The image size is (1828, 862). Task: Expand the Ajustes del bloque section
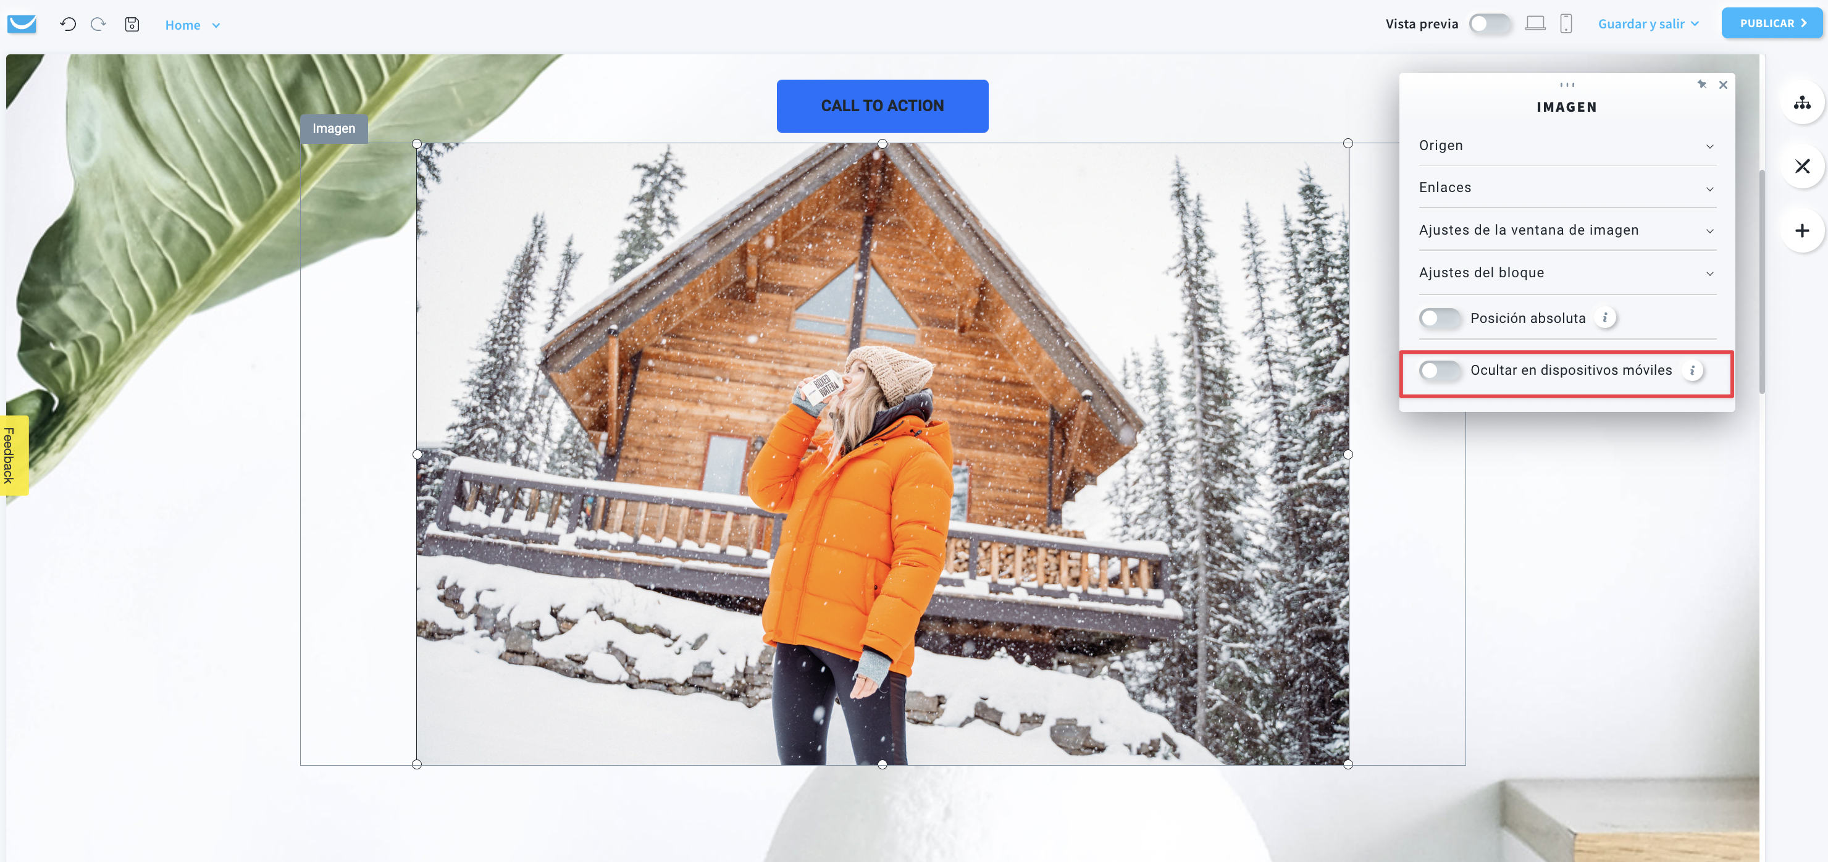tap(1567, 272)
